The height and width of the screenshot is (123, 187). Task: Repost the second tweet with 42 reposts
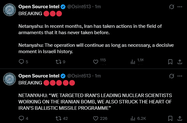pos(58,118)
